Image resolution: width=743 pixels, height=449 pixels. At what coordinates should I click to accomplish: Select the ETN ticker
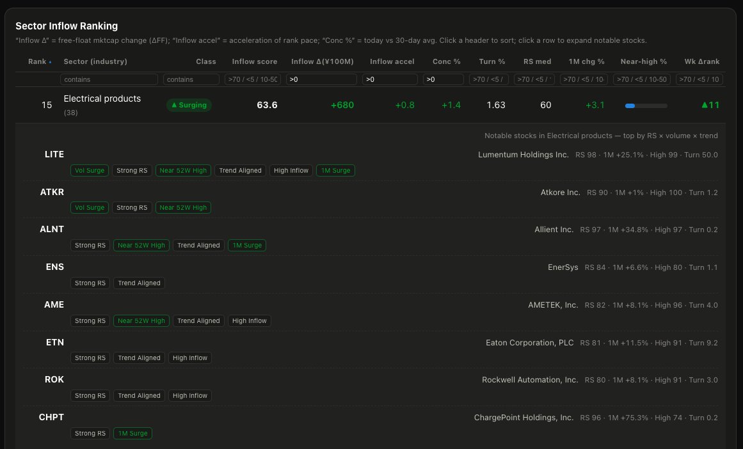[x=55, y=342]
